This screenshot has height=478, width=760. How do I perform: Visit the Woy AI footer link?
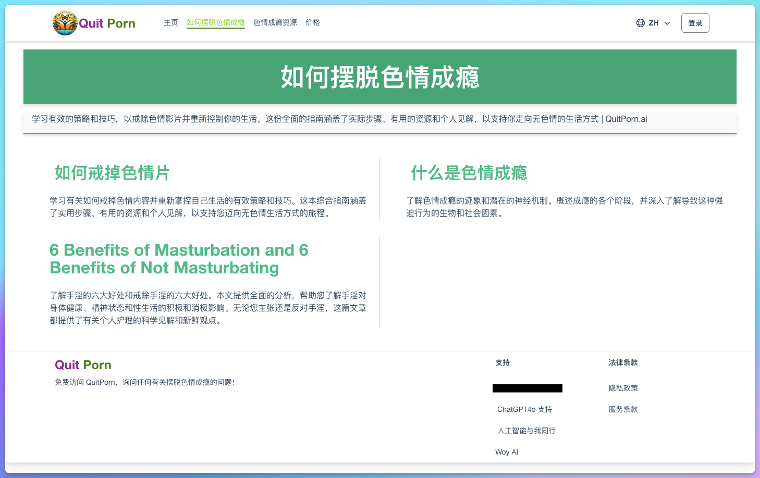(507, 452)
